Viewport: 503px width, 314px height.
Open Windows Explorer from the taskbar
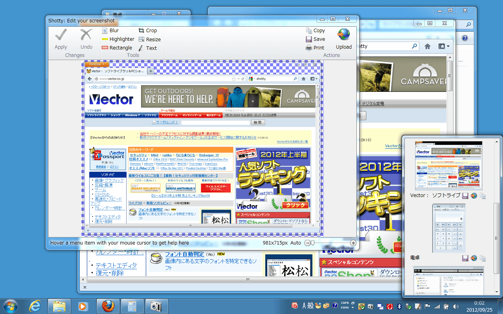coord(59,306)
